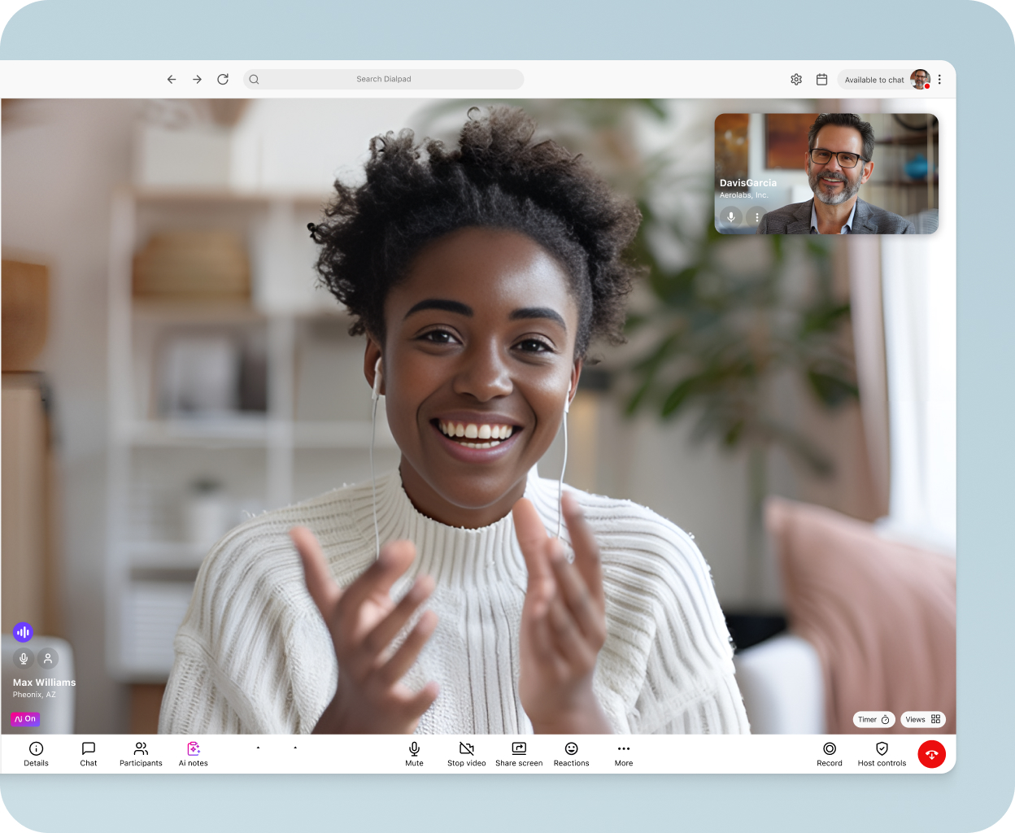
Task: Open the Reactions picker
Action: click(x=572, y=754)
